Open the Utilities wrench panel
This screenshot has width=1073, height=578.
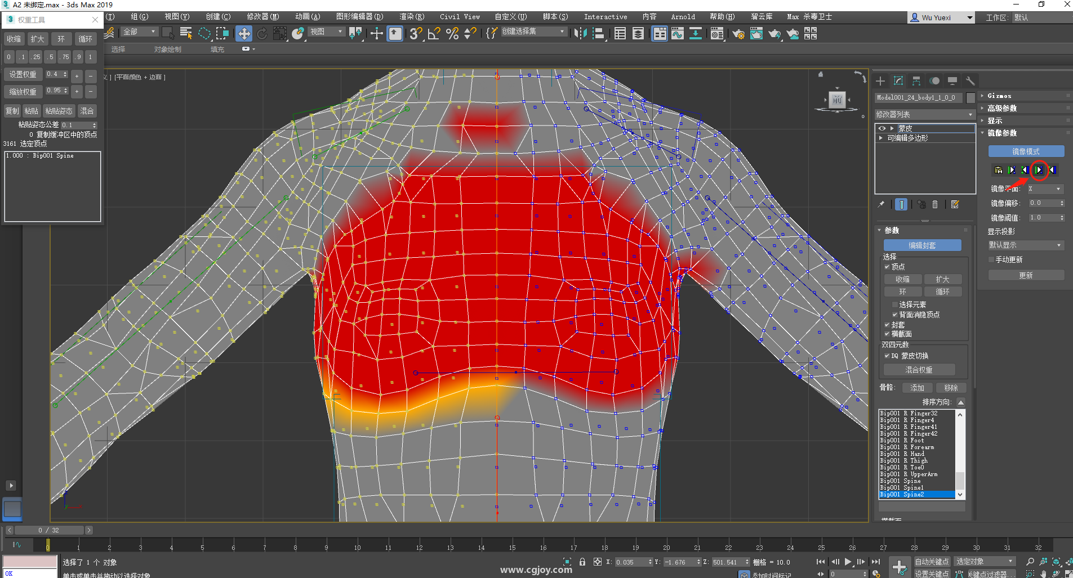[x=970, y=81]
